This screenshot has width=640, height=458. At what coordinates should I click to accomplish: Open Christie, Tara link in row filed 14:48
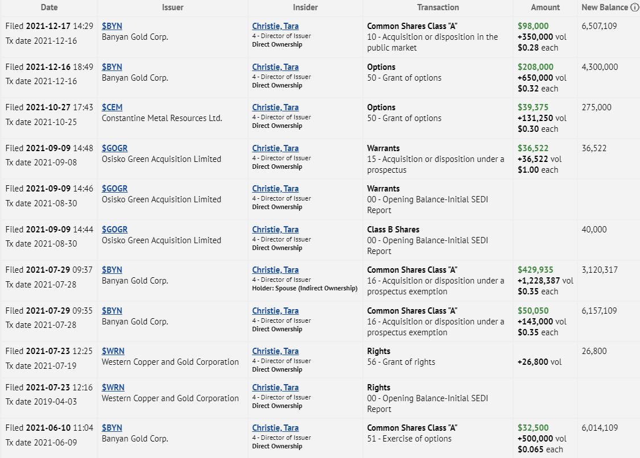275,148
